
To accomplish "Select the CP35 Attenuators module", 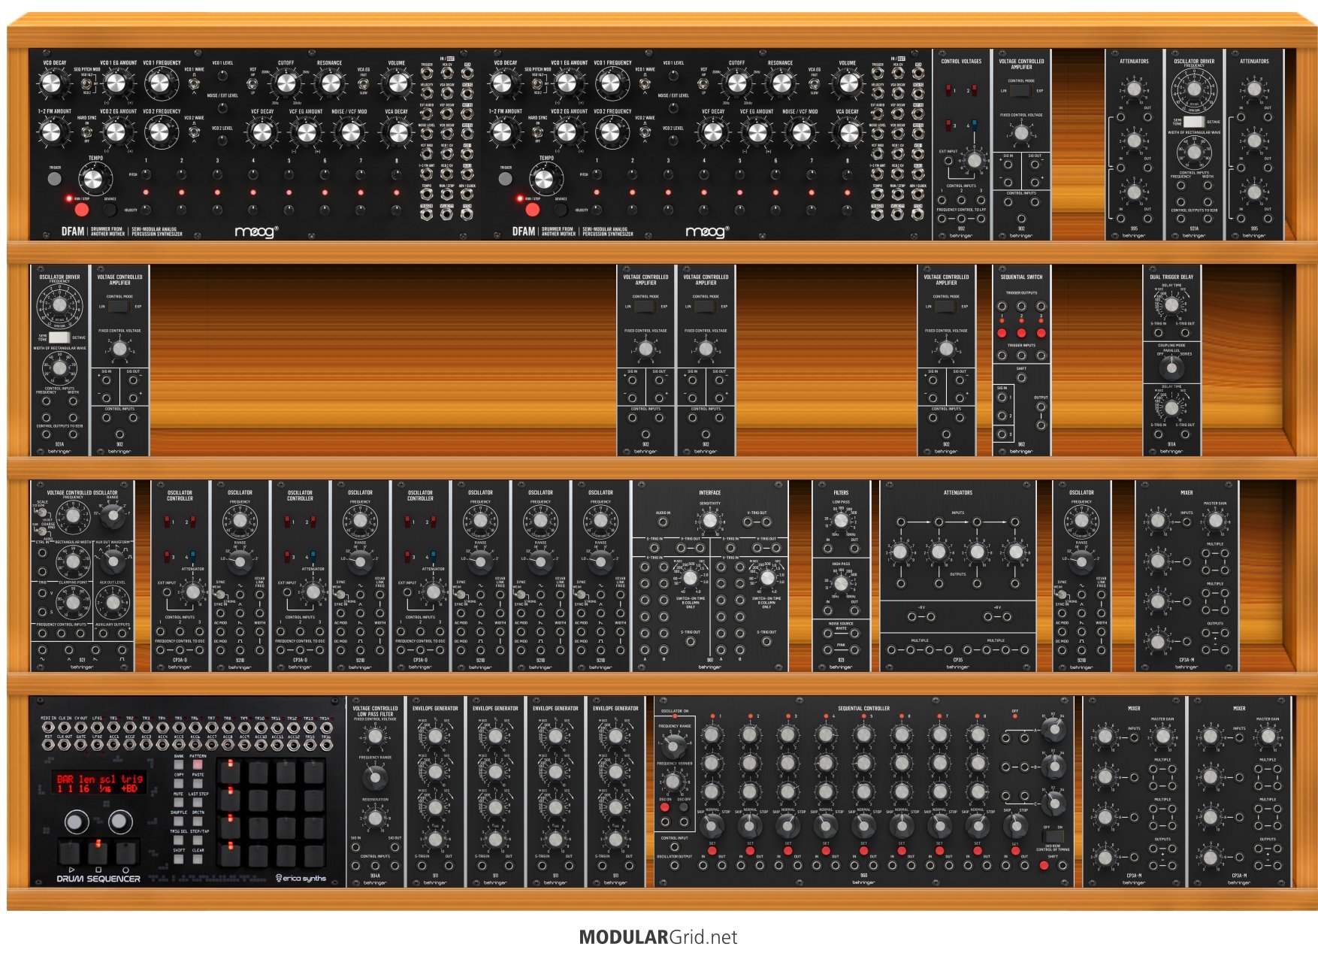I will coord(958,576).
